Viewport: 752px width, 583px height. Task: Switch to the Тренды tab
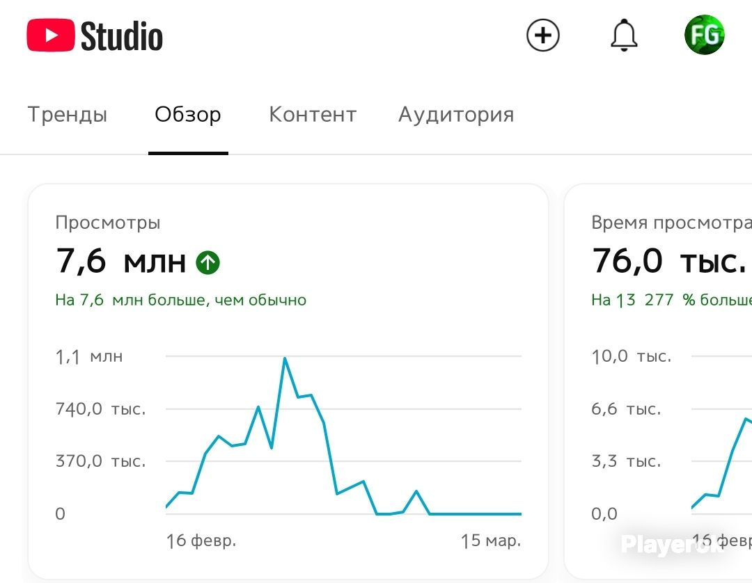pos(67,115)
